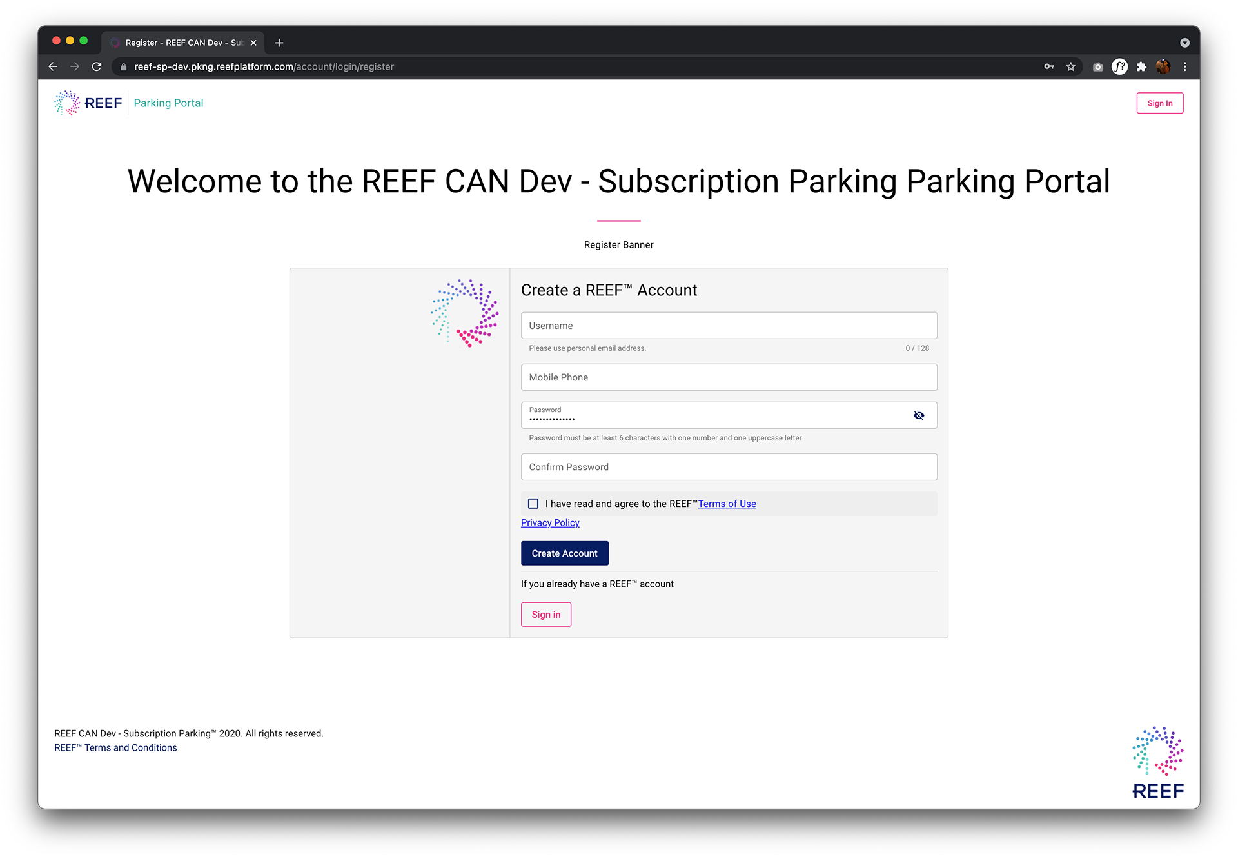Screen dimensions: 1238x859
Task: Open the f? font extension icon
Action: pos(1120,66)
